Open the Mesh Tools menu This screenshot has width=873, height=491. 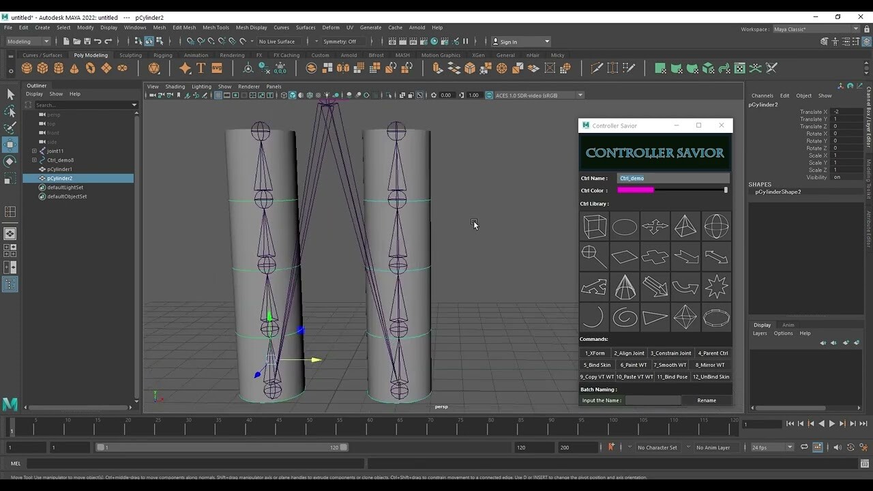point(216,27)
